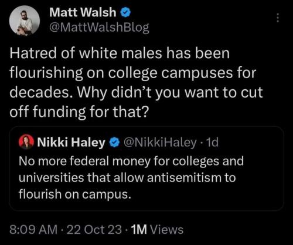Click the Matt Walsh display name
Screen dimensions: 293x245
83,12
